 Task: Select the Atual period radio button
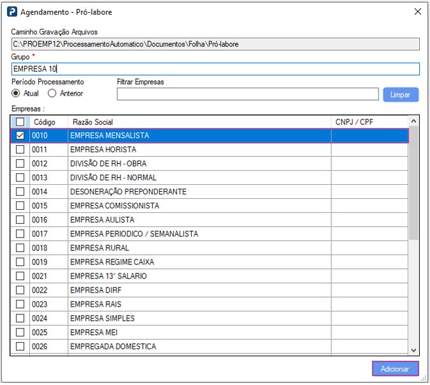click(16, 93)
